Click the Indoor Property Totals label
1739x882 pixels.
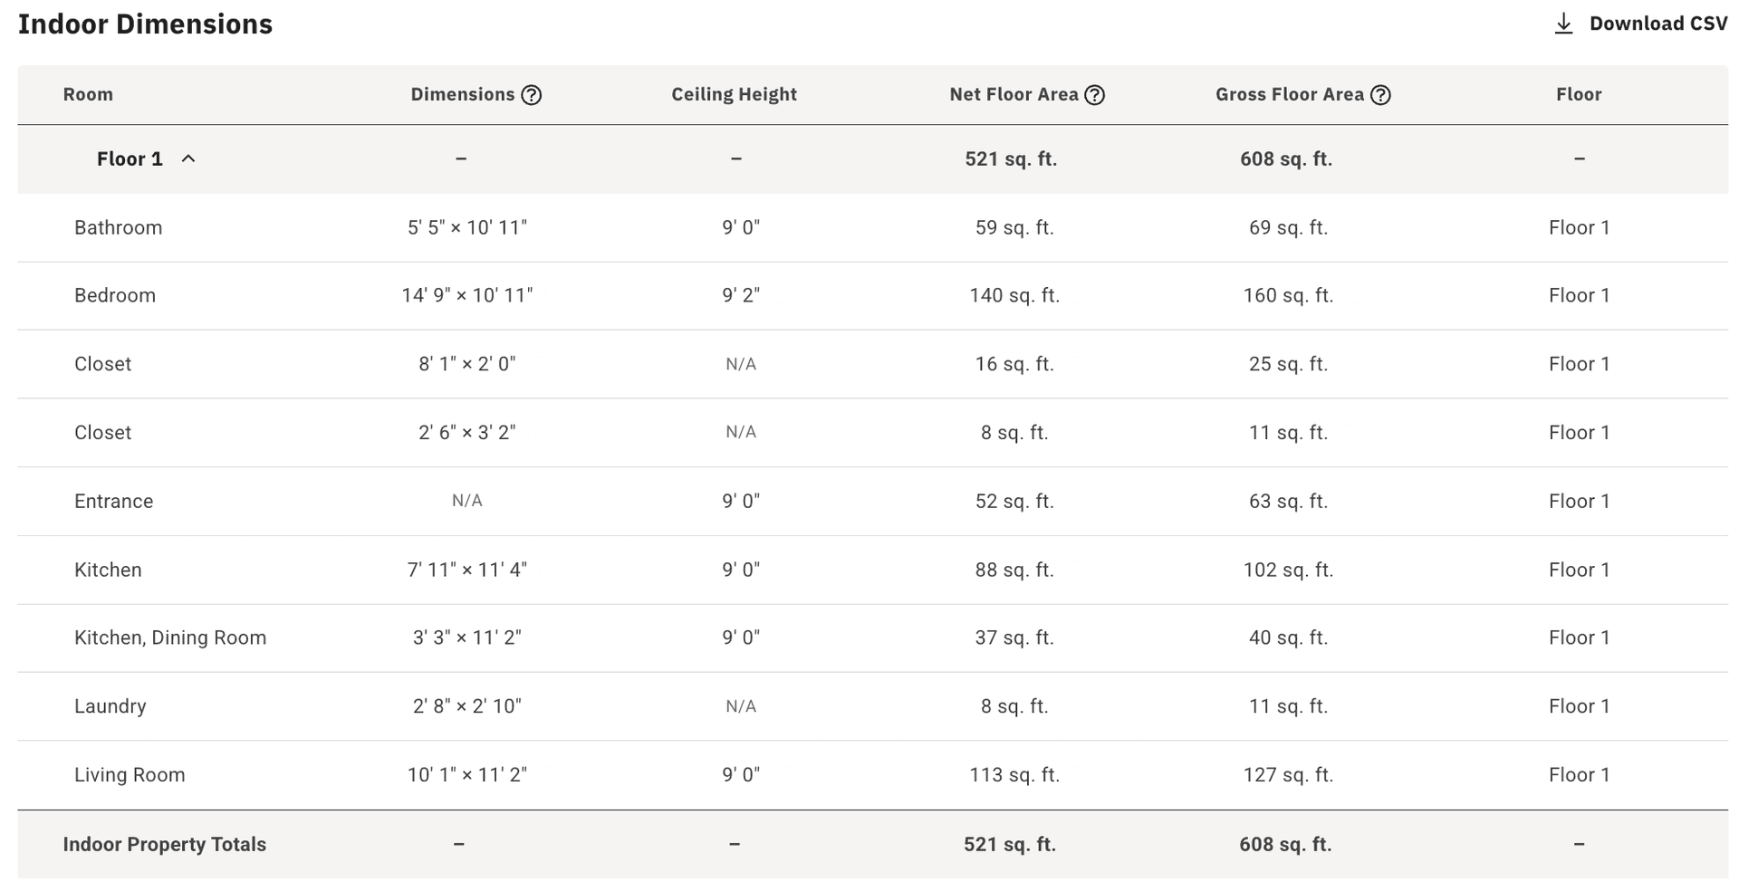[x=165, y=844]
